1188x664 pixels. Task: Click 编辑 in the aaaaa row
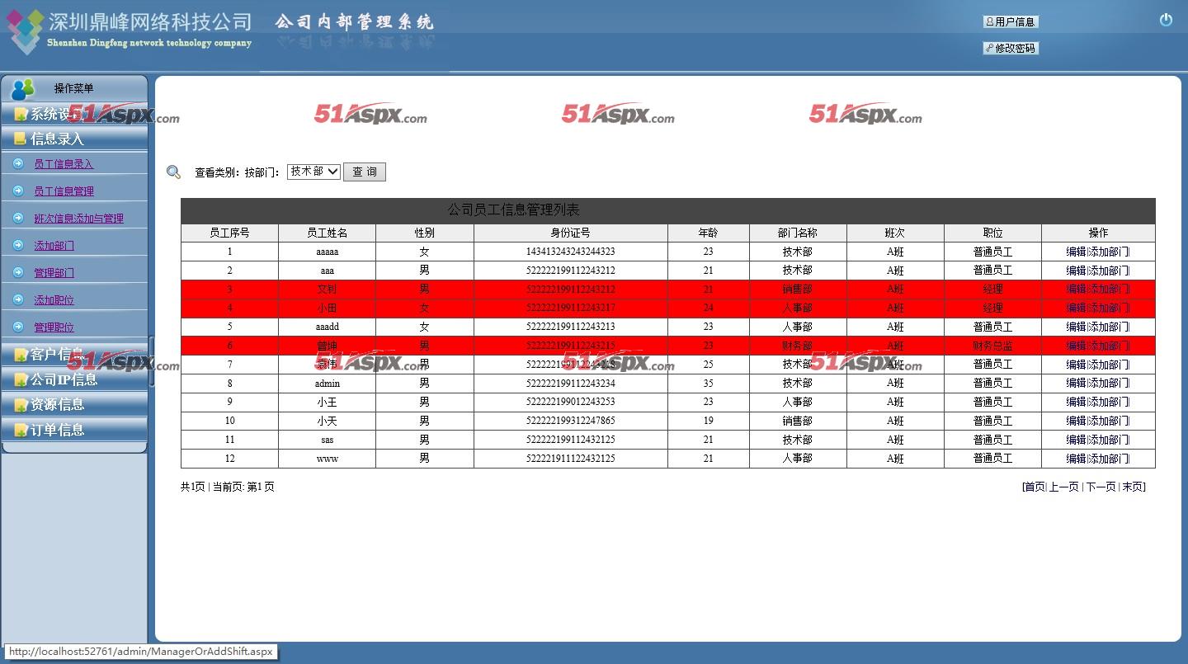point(1076,252)
